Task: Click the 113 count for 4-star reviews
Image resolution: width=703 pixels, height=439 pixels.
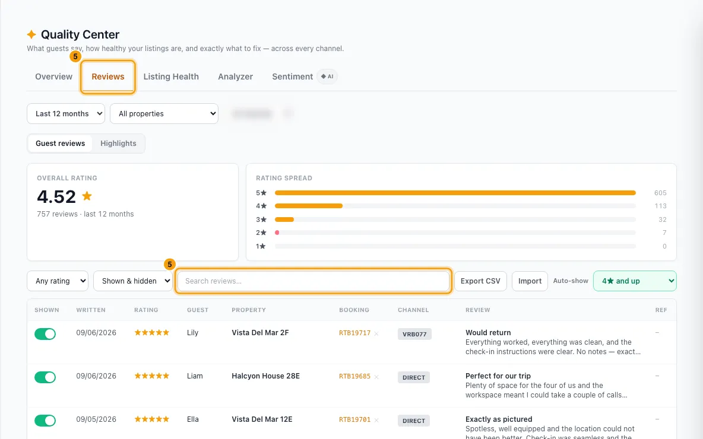Action: click(x=660, y=206)
